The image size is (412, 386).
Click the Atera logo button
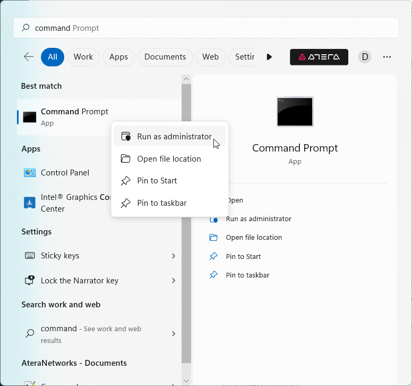click(x=319, y=57)
